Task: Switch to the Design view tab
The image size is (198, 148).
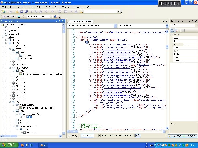Action: (x=73, y=135)
